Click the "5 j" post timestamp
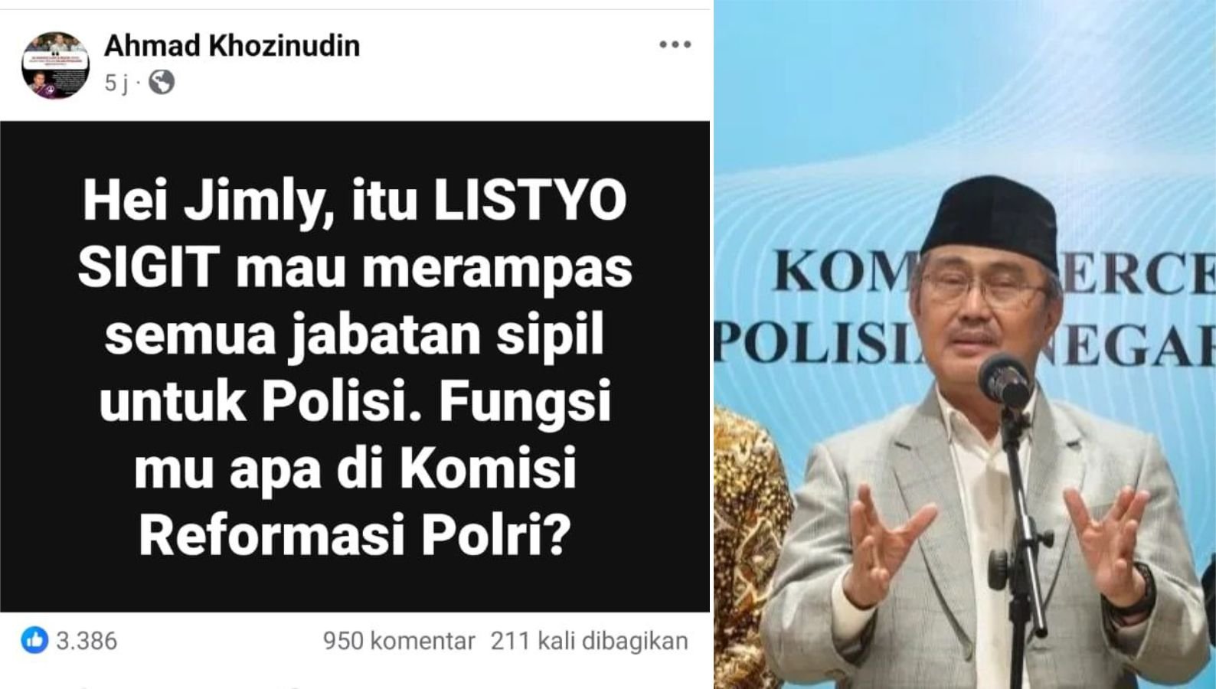The image size is (1216, 689). coord(116,83)
